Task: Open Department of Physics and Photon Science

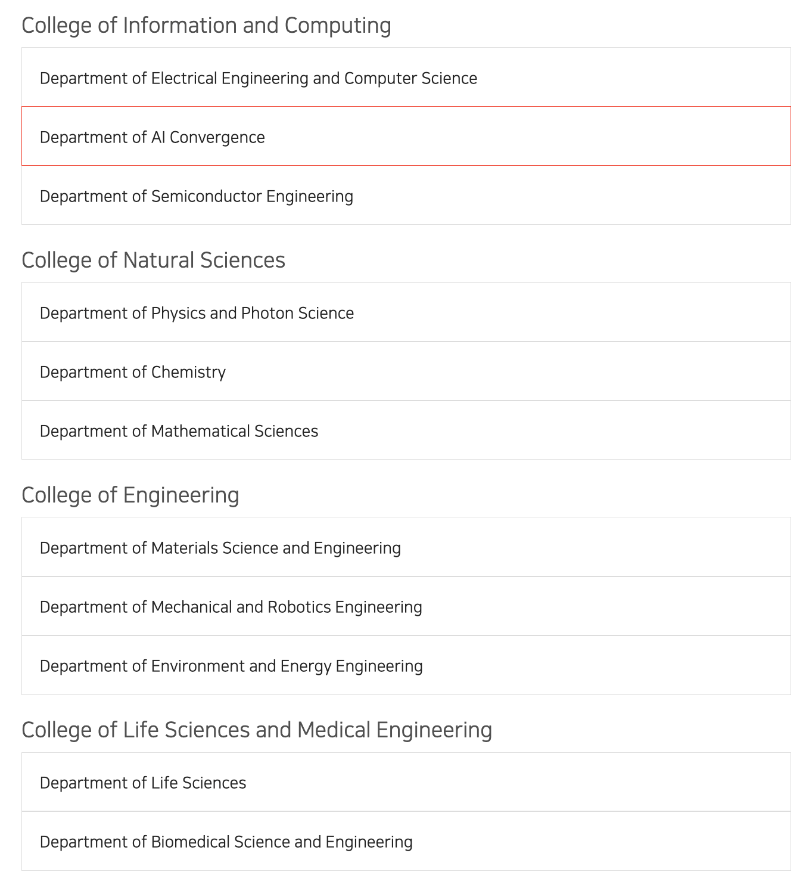Action: click(x=197, y=313)
